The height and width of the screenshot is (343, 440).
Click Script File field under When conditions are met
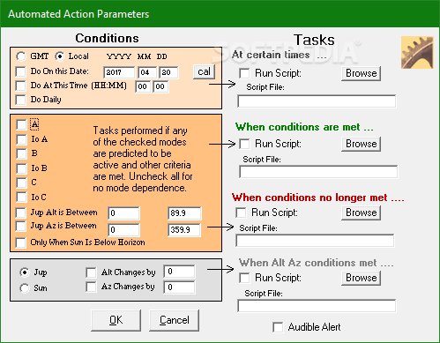[318, 172]
